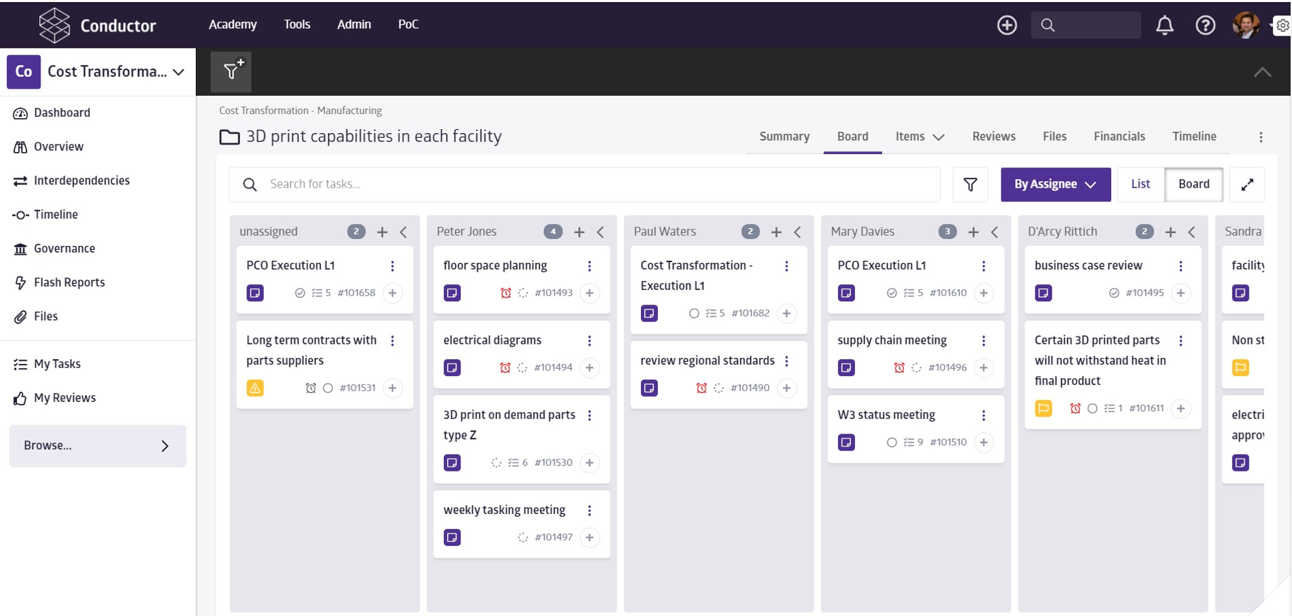Screen dimensions: 1292x616
Task: Click the global create plus icon in top bar
Action: point(1006,25)
